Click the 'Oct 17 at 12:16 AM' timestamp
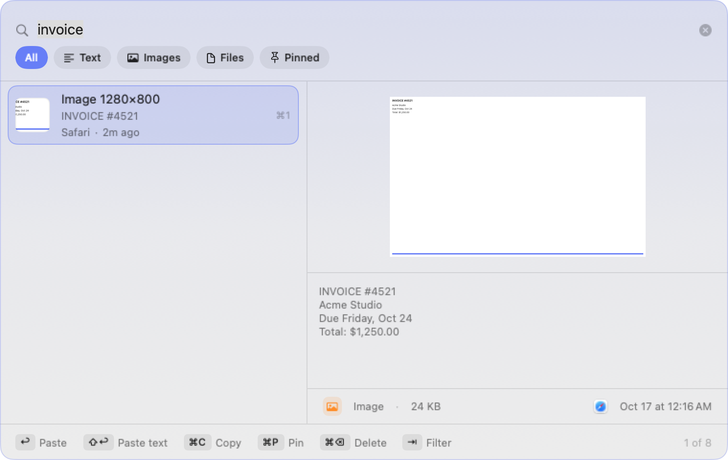Image resolution: width=728 pixels, height=460 pixels. click(x=666, y=406)
